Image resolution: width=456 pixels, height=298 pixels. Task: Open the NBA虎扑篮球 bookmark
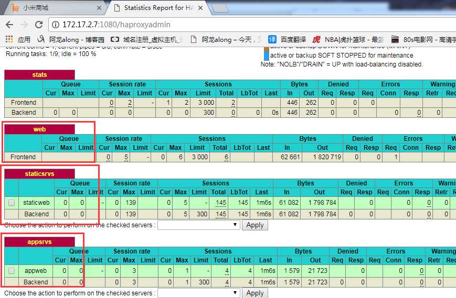[x=348, y=39]
